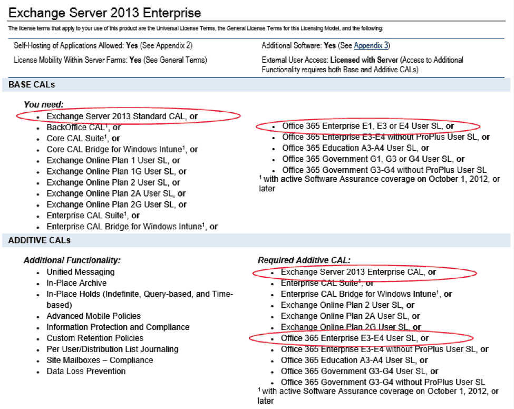Click 'In-Place Holds (Indefinite, Query-based' entry

click(x=140, y=299)
